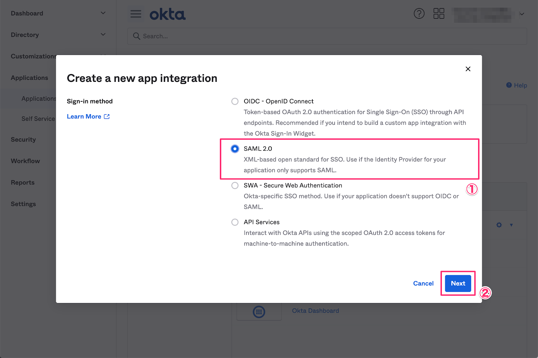Open the dropdown arrow next to gear icon
The width and height of the screenshot is (538, 358).
[x=511, y=225]
